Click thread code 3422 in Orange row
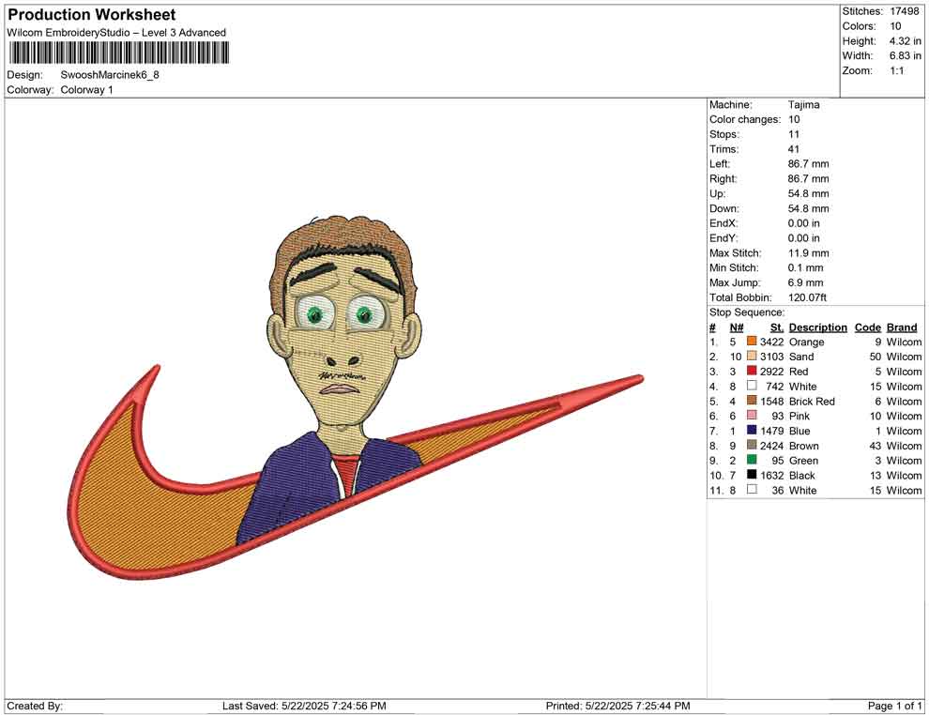Viewport: 929px width, 715px height. (x=771, y=342)
